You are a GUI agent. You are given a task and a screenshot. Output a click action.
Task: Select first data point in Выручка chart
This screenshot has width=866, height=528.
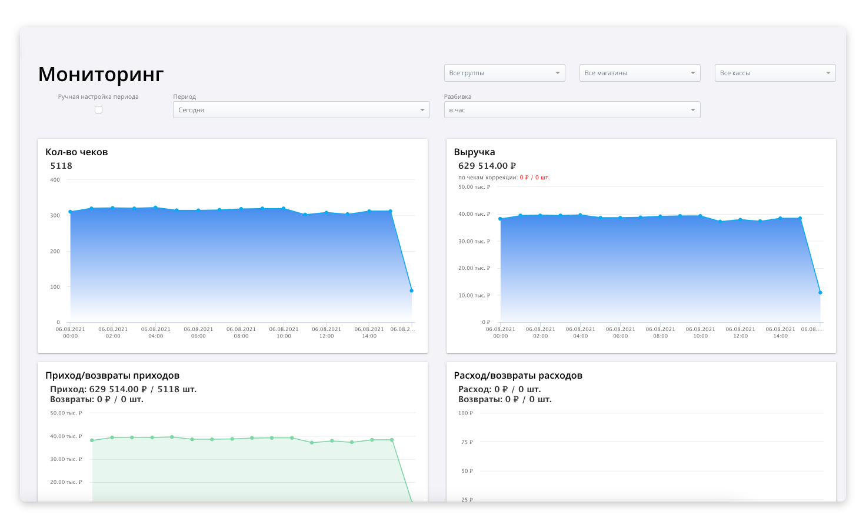coord(501,219)
